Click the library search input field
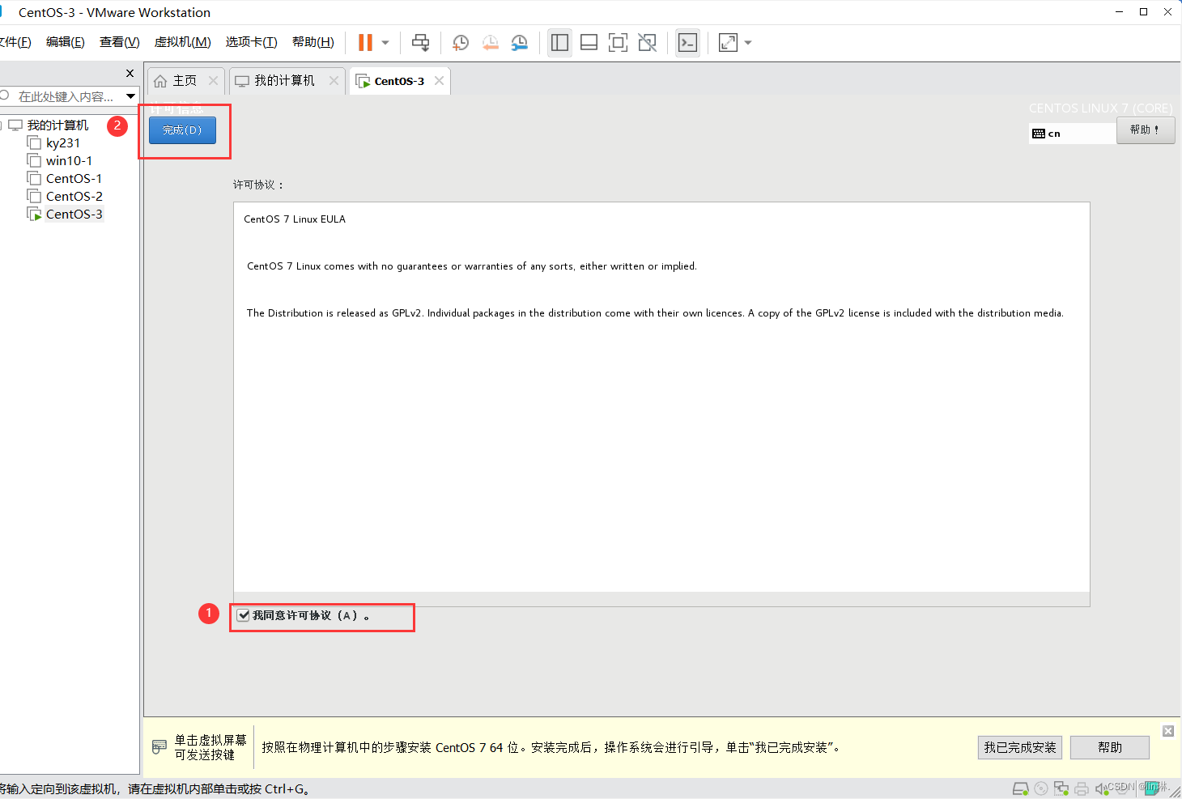 tap(63, 96)
